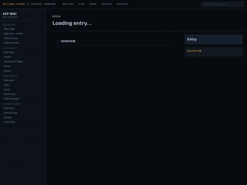
Task: Open the Smart Disc sidebar link
Action: (10, 122)
